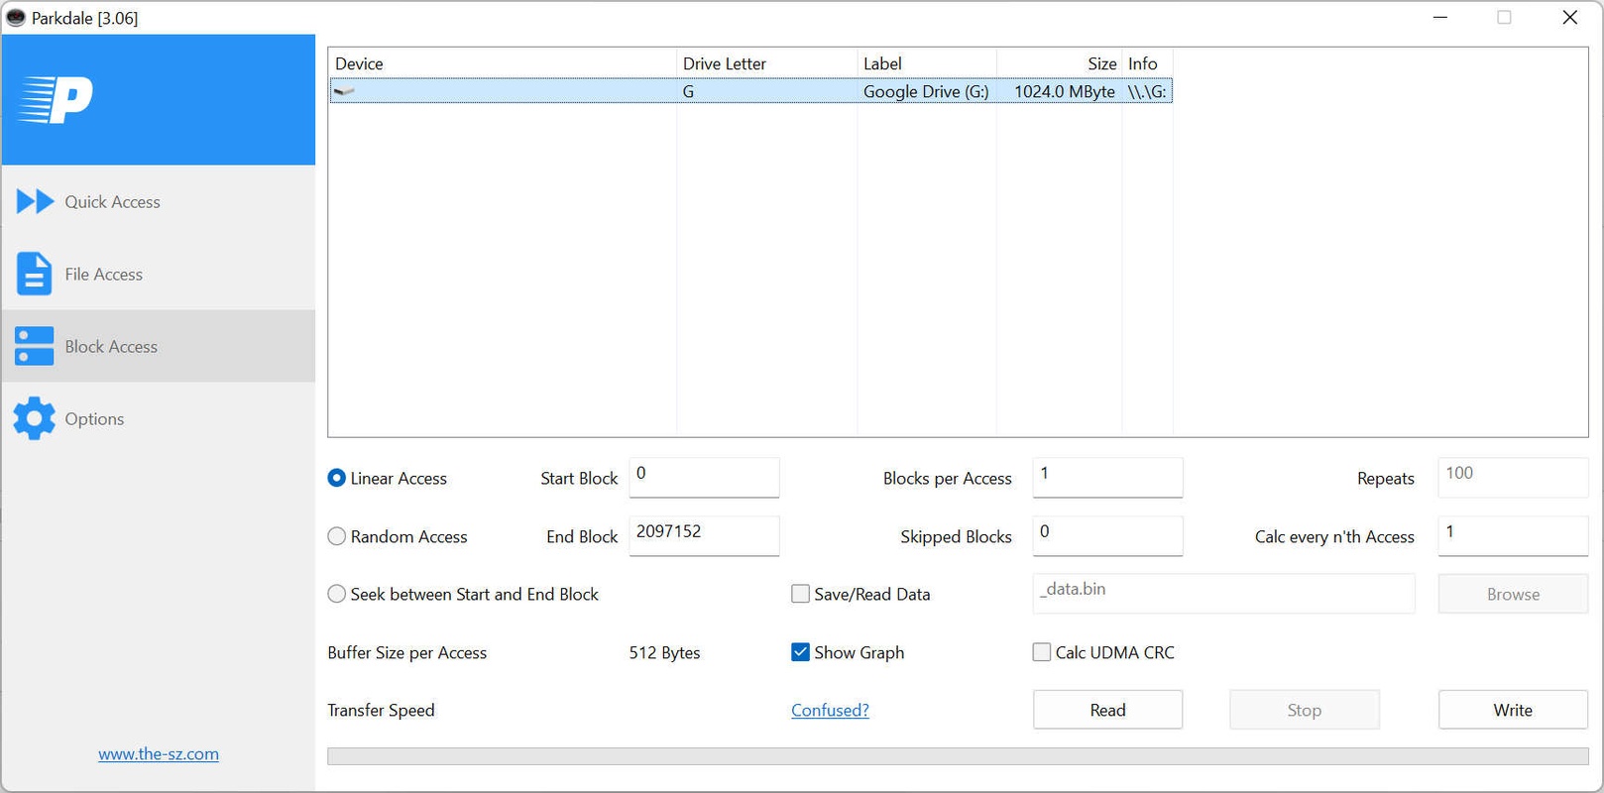Click the Parkdale title bar app icon
The width and height of the screenshot is (1604, 793).
[x=16, y=18]
